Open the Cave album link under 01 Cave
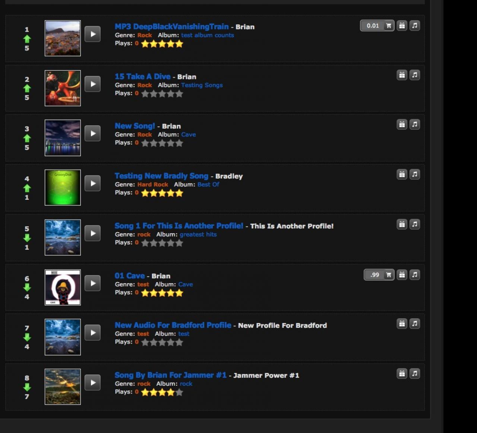477x433 pixels. pyautogui.click(x=186, y=285)
